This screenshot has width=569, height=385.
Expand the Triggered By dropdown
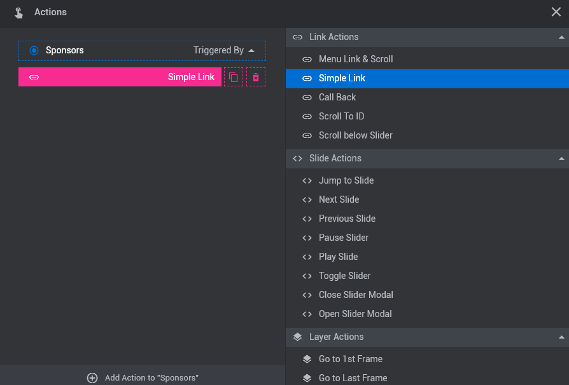coord(224,50)
